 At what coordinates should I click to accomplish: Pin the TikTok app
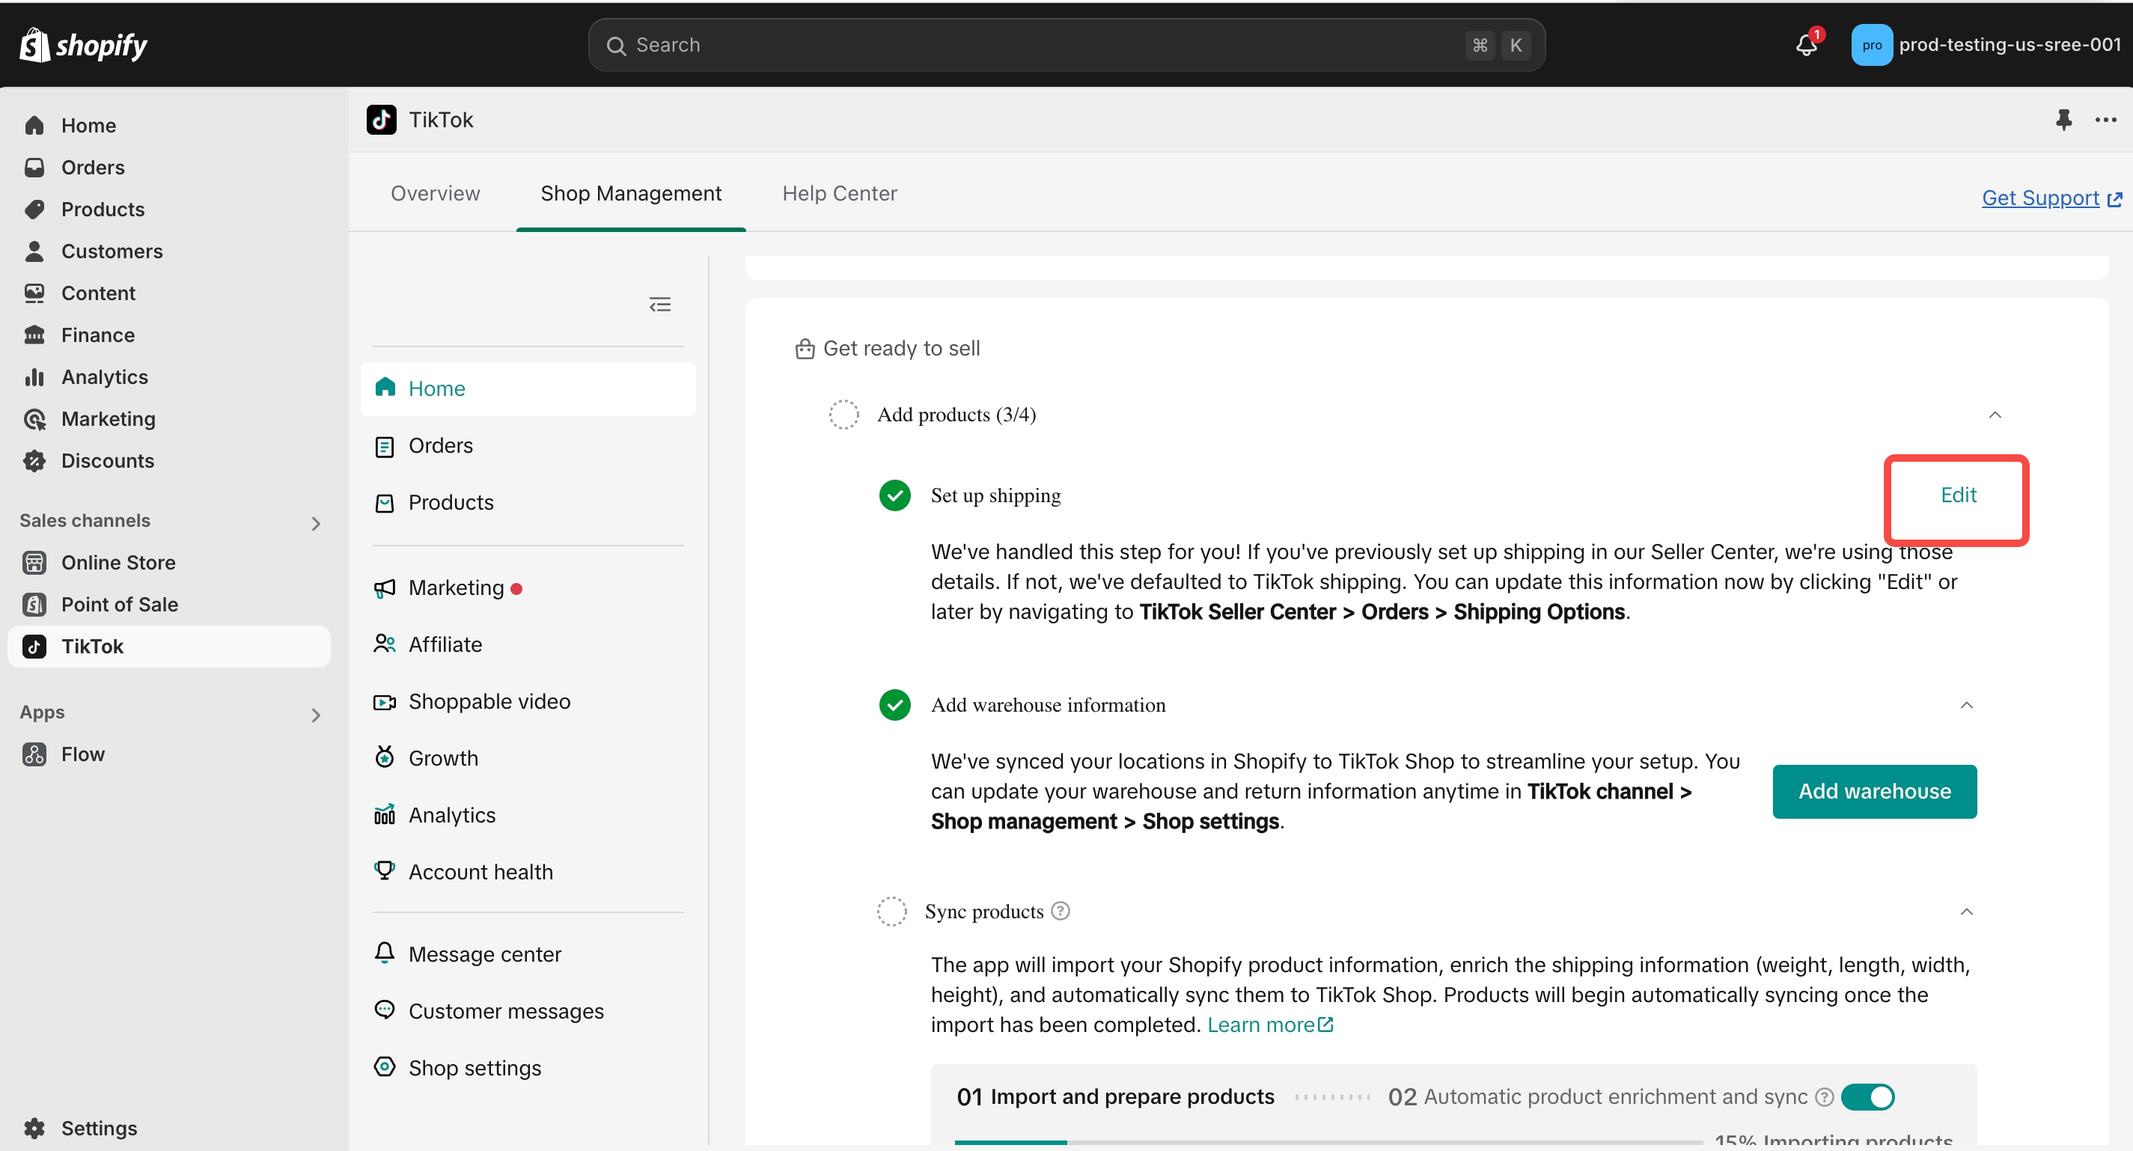click(2063, 120)
